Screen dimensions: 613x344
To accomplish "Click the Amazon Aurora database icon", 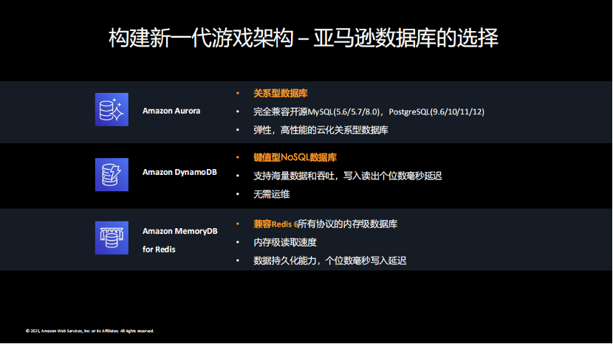I will 112,109.
